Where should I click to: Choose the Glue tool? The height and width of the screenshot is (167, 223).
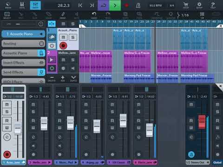(x=35, y=15)
